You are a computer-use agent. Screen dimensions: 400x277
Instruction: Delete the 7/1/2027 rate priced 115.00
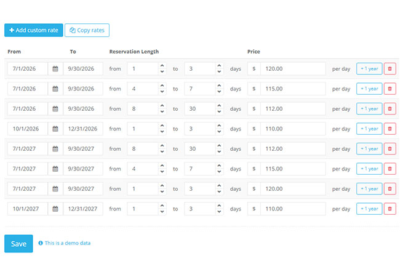tap(390, 169)
